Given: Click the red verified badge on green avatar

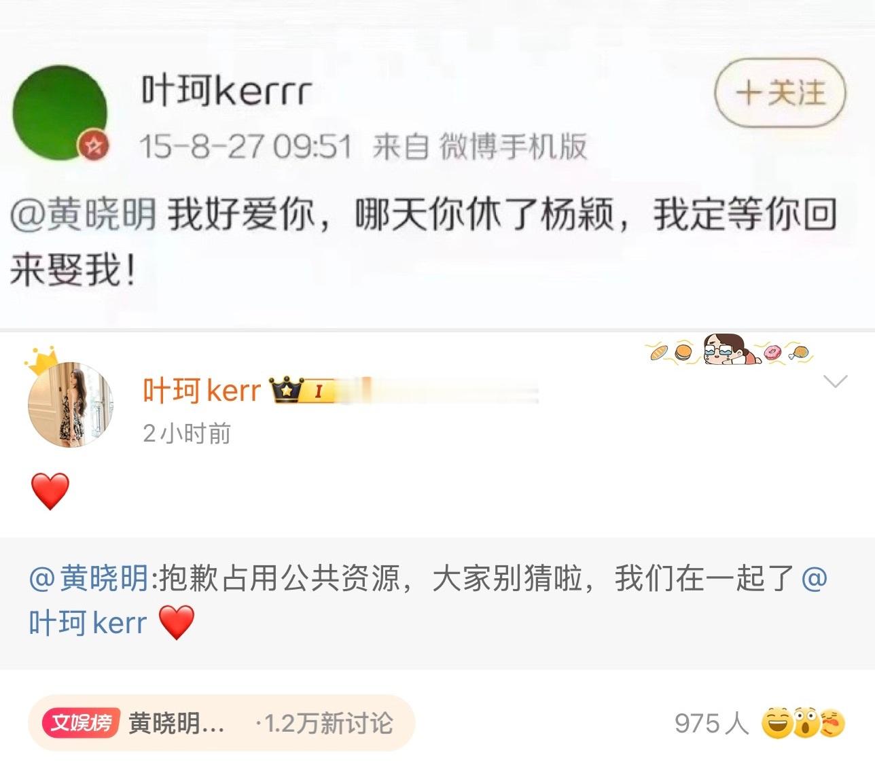Looking at the screenshot, I should 94,145.
